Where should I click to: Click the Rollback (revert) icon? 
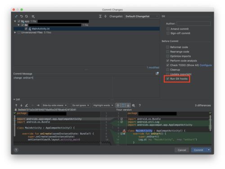click(22, 16)
